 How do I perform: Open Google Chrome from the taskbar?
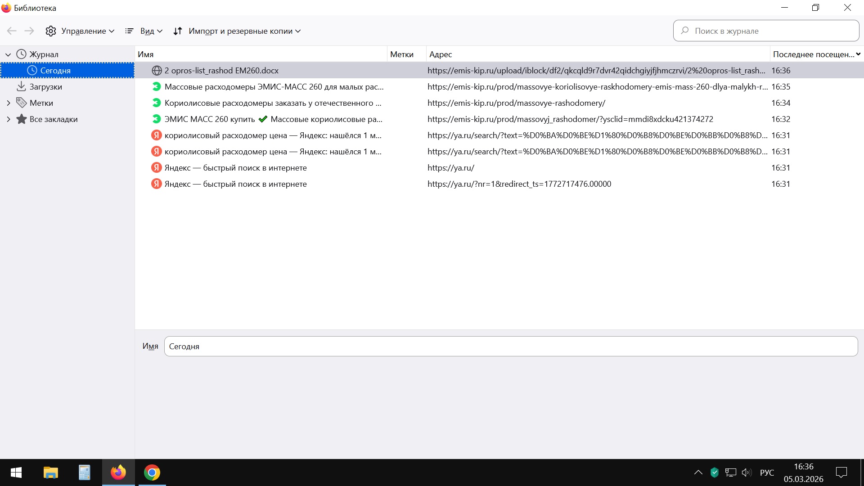(152, 472)
